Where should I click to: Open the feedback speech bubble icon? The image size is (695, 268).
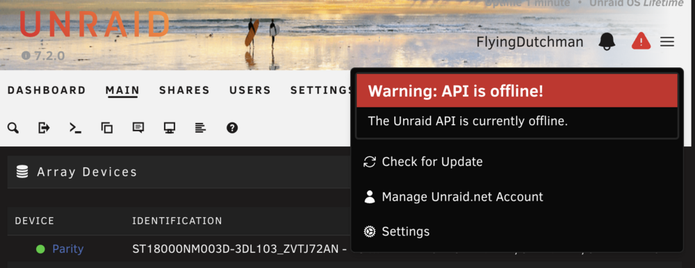tap(138, 128)
